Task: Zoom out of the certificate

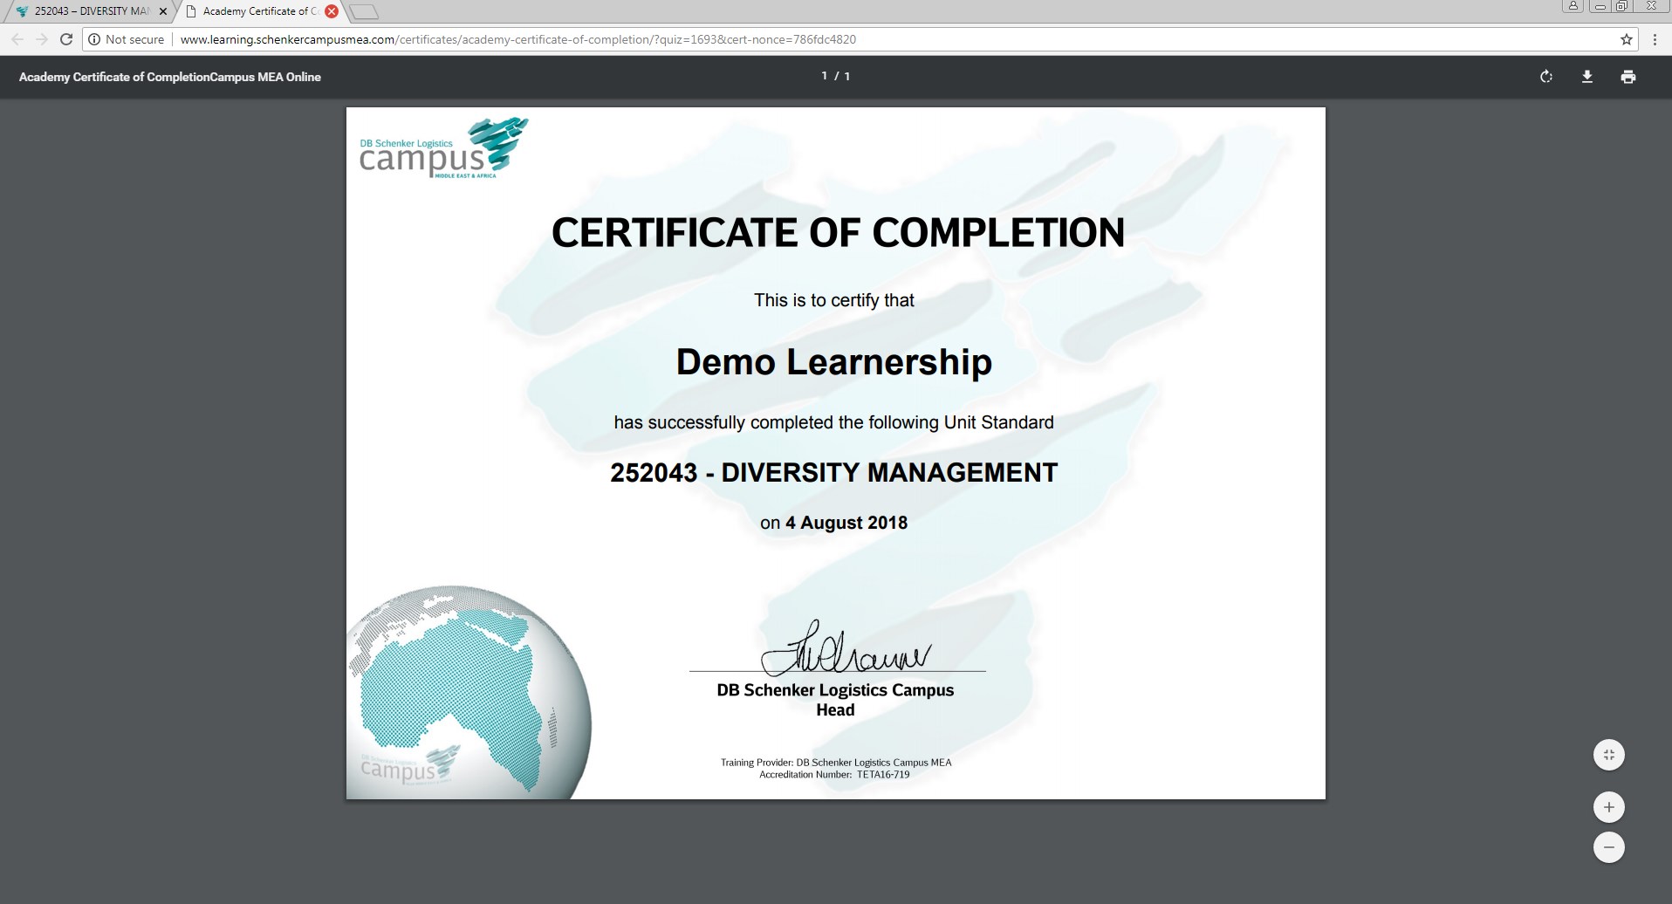Action: point(1608,847)
